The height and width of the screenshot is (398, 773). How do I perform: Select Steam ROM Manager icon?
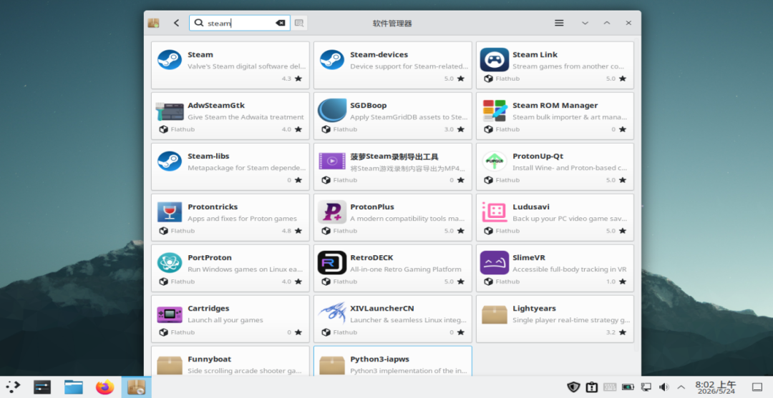point(494,111)
